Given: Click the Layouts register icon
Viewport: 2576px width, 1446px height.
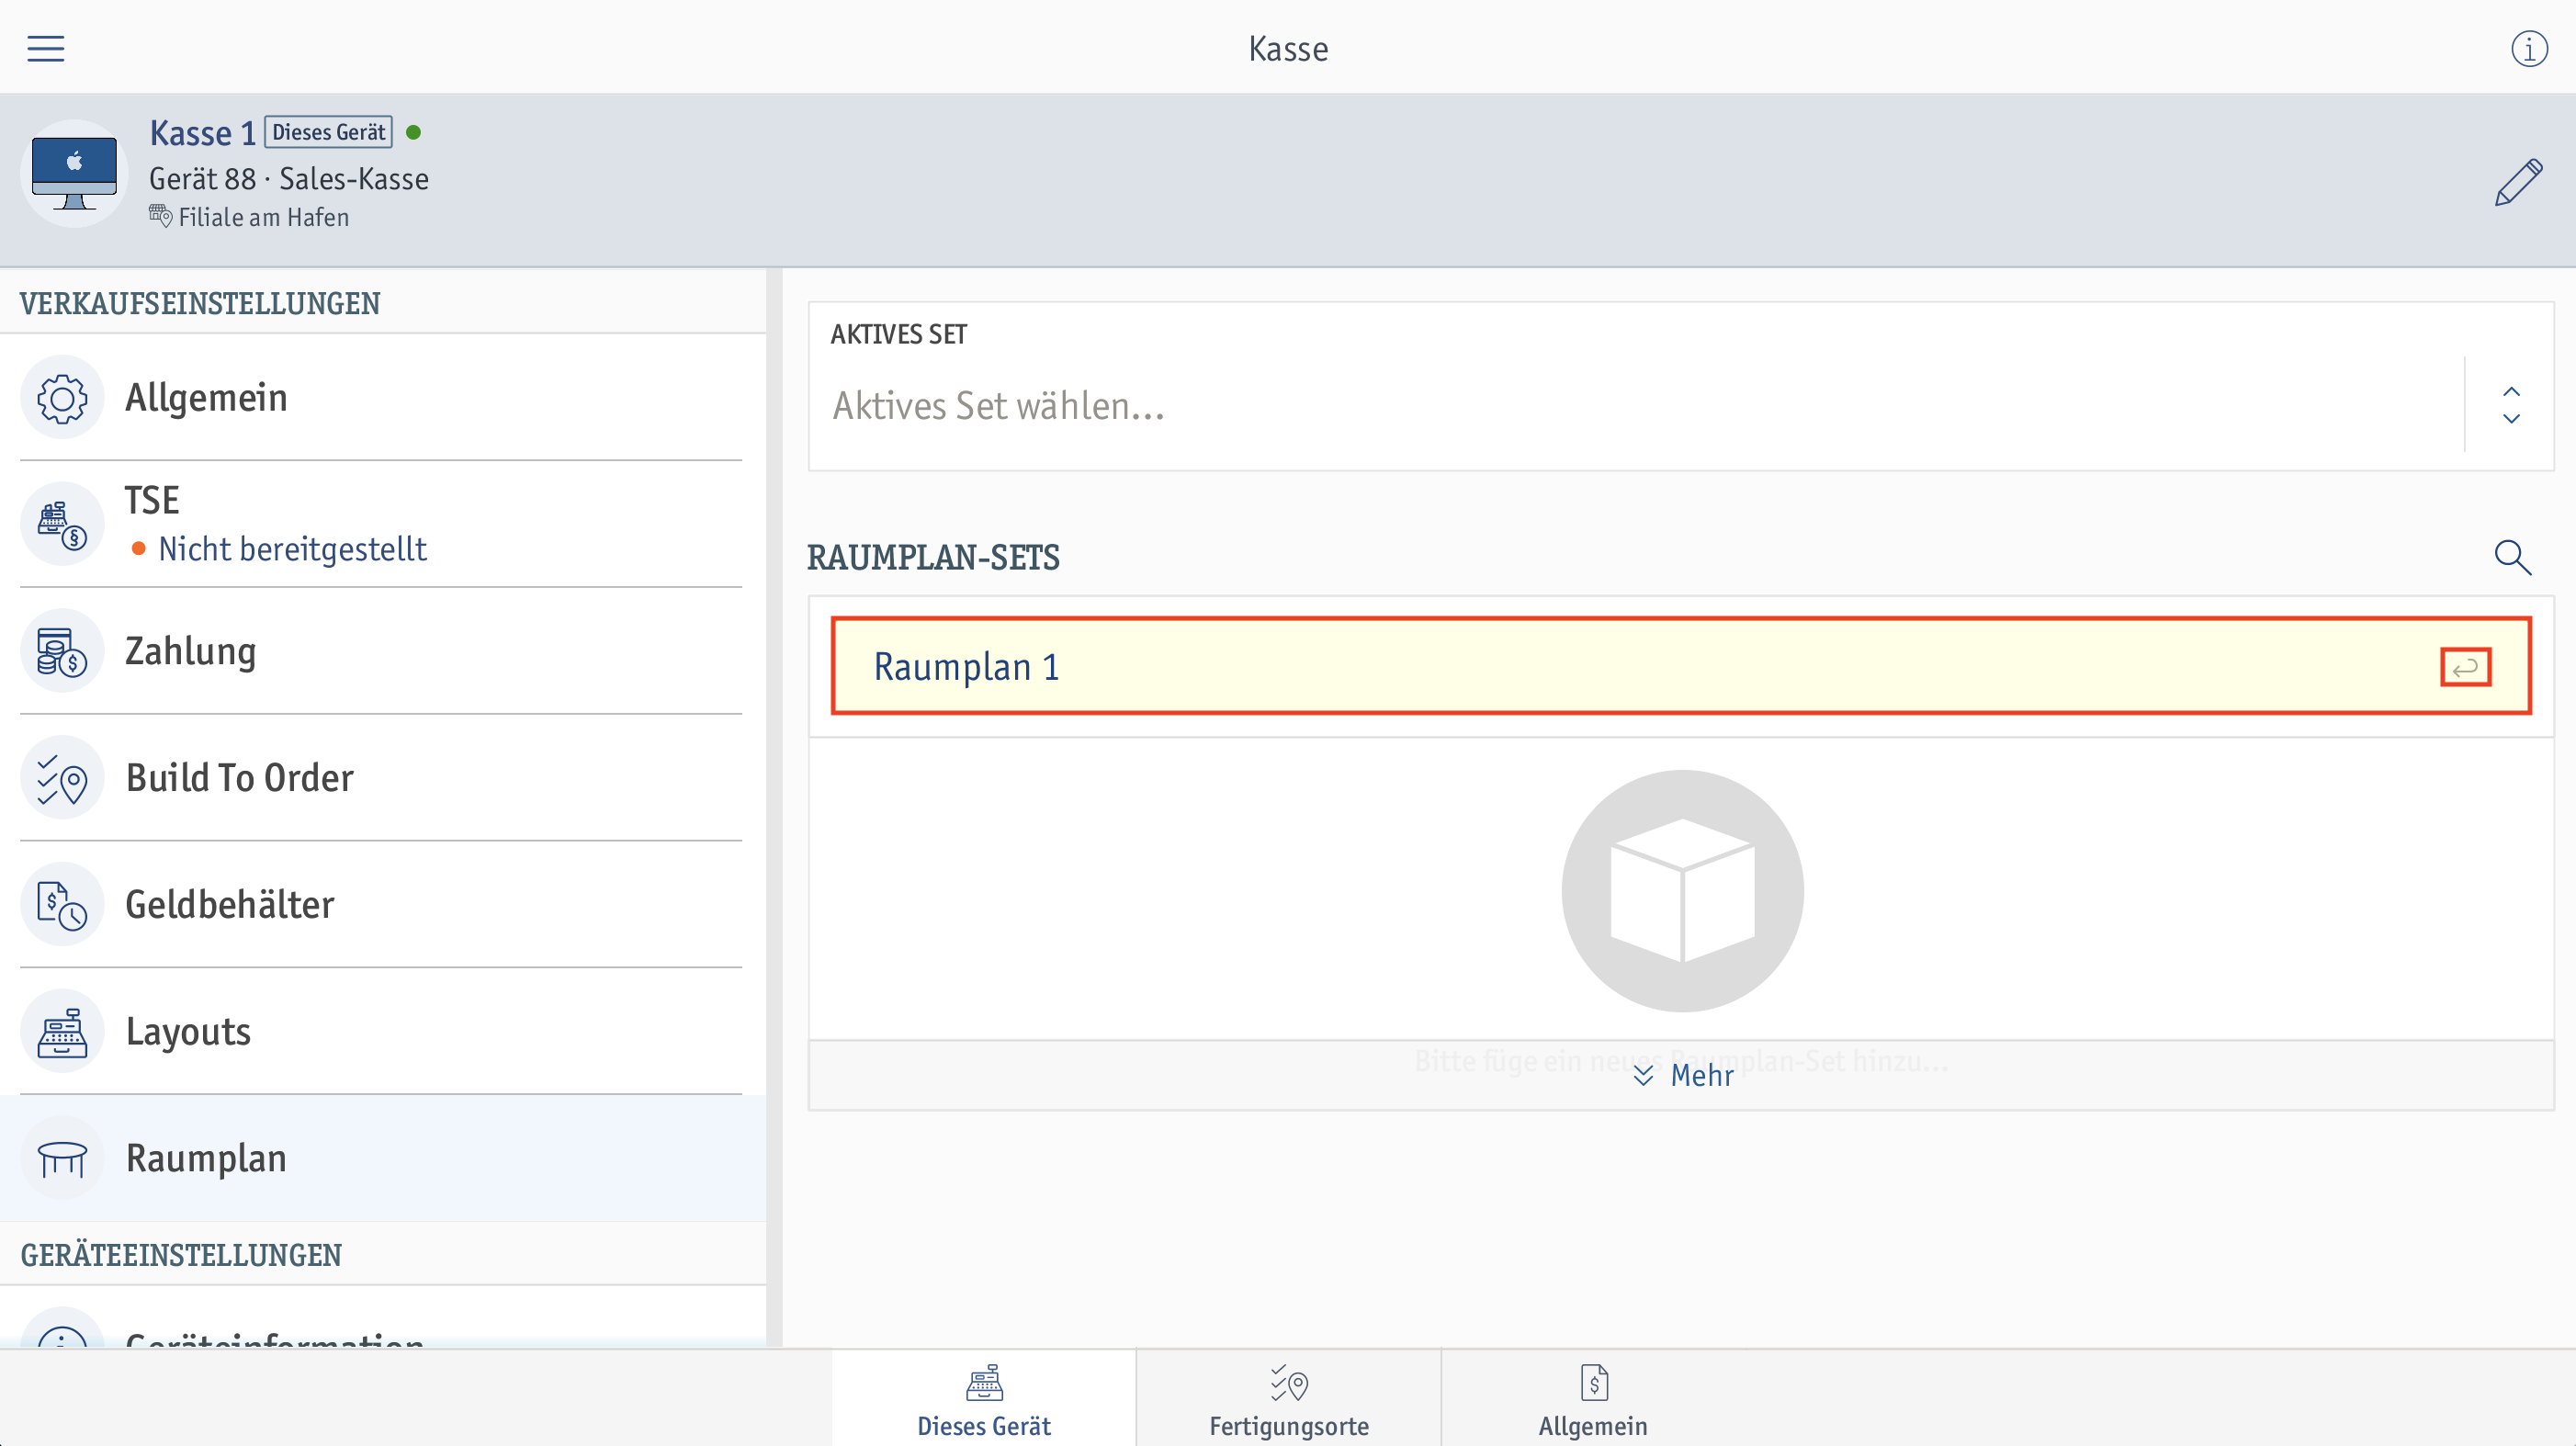Looking at the screenshot, I should click(62, 1031).
